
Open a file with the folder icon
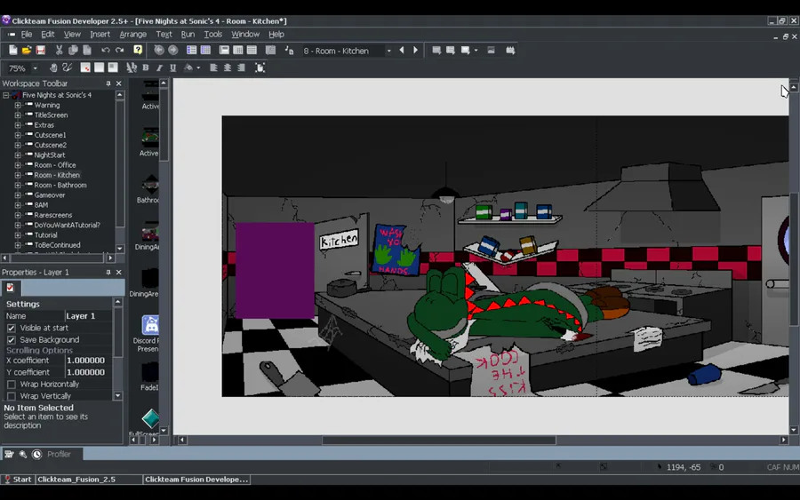click(27, 50)
